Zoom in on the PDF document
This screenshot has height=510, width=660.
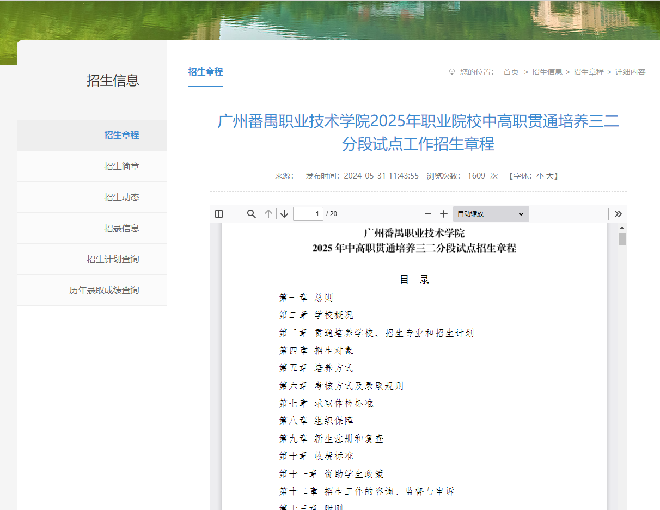pos(443,214)
